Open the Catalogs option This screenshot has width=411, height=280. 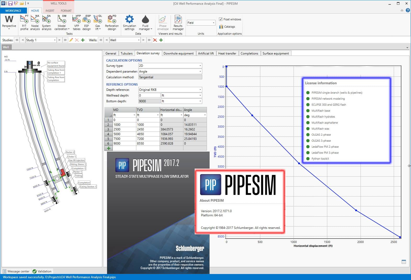click(x=227, y=27)
